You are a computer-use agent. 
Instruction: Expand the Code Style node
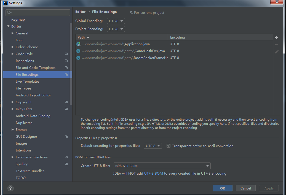pos(13,54)
